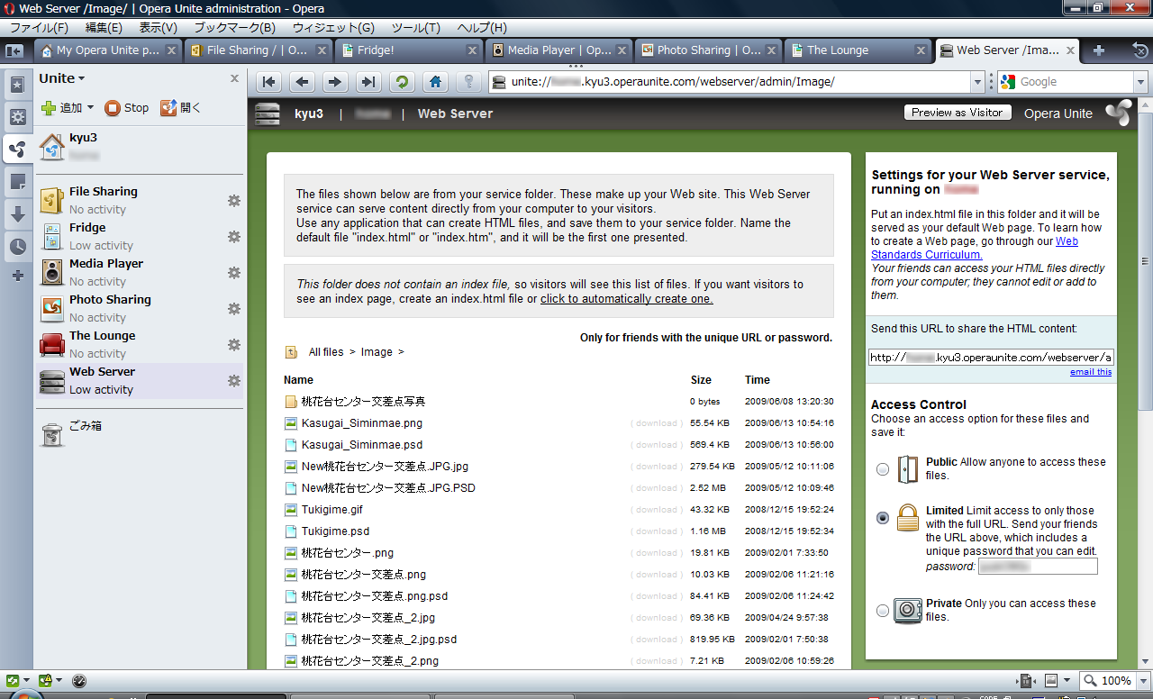Click link to automatically create index page
The height and width of the screenshot is (699, 1153).
(x=627, y=298)
